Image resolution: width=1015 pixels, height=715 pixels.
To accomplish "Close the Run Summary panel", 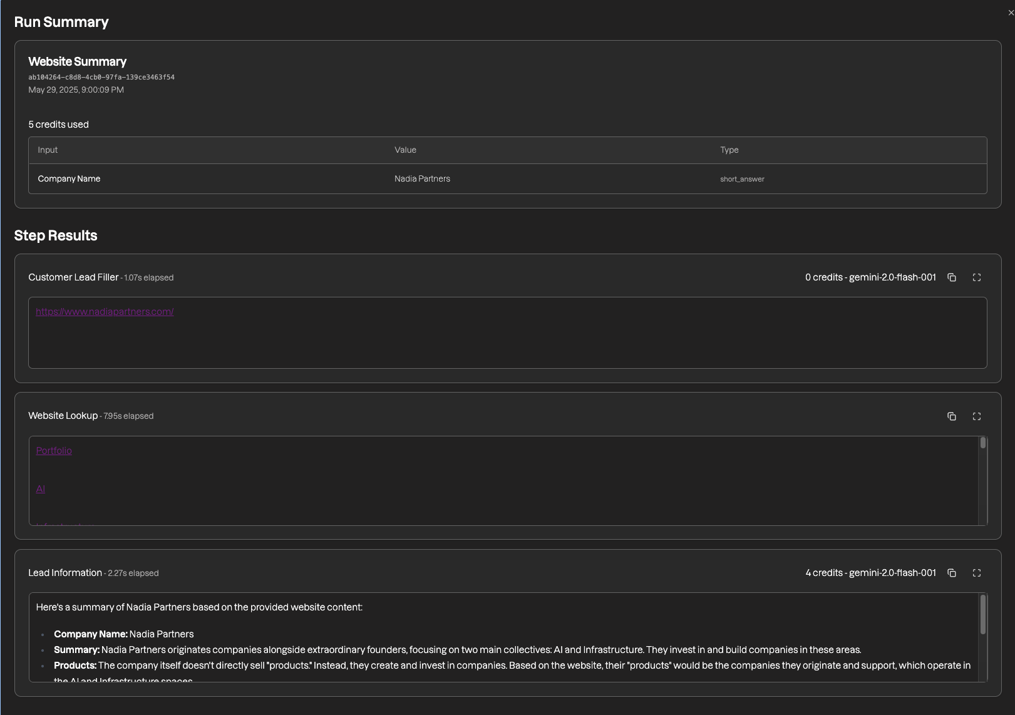I will pos(1011,13).
